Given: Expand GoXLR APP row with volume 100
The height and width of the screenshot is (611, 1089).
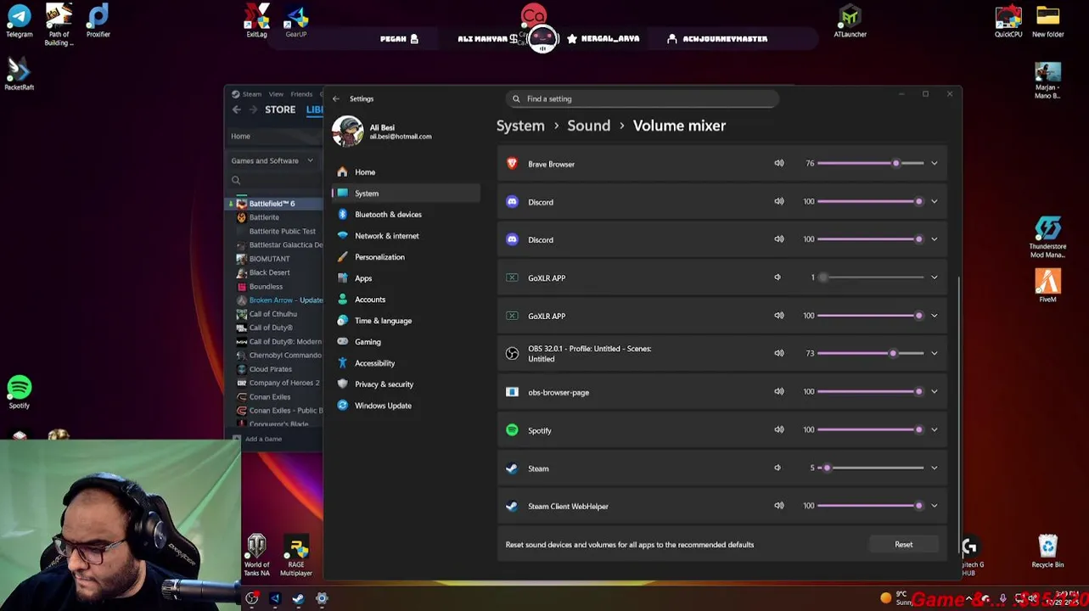Looking at the screenshot, I should click(x=934, y=316).
